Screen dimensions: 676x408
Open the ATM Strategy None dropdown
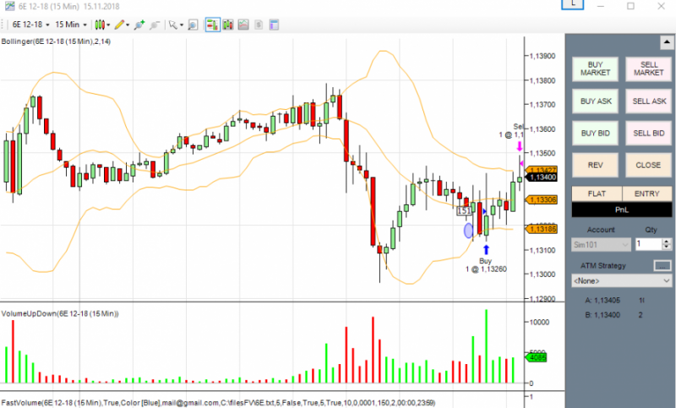click(621, 281)
